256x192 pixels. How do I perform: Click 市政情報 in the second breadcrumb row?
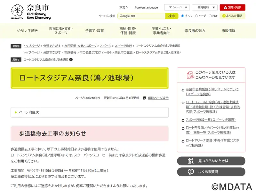[70, 52]
